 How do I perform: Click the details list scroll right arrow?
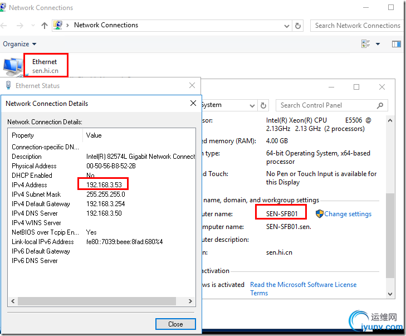point(190,301)
